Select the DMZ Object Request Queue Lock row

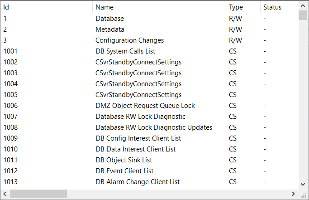coord(145,106)
